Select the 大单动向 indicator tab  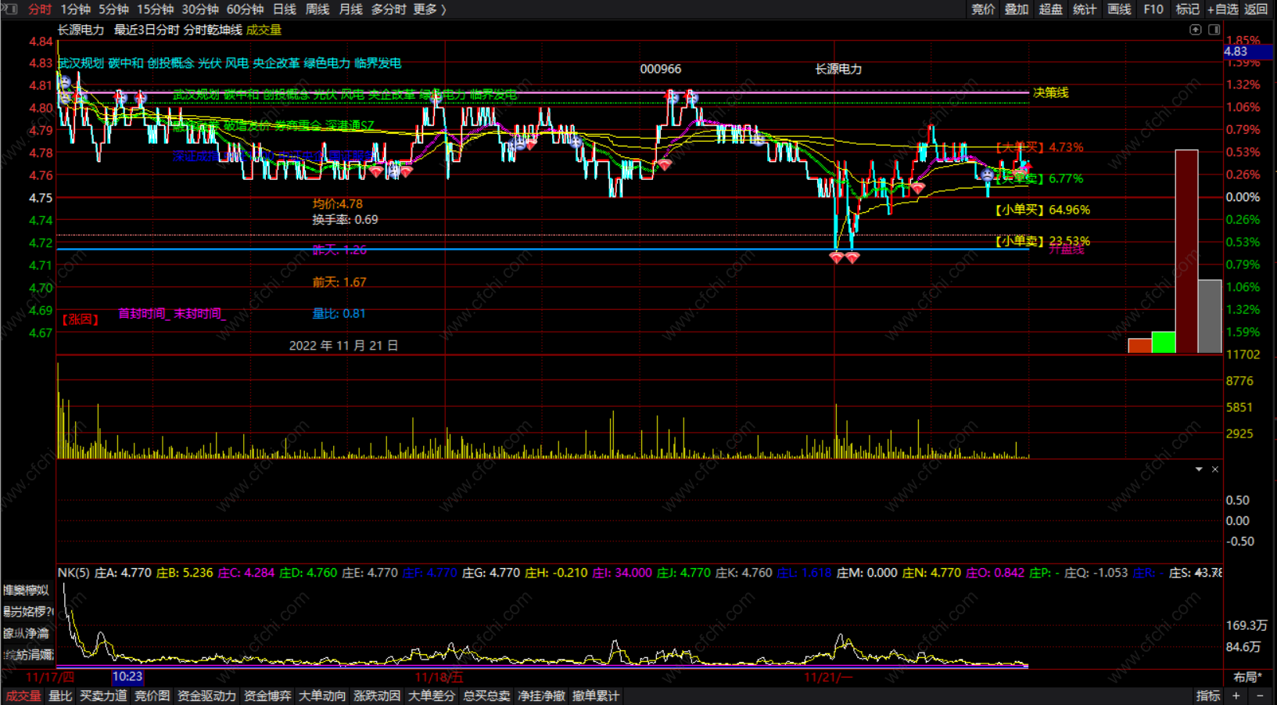pos(322,696)
